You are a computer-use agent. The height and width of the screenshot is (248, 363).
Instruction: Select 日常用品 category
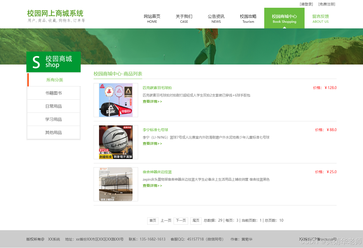click(x=54, y=106)
